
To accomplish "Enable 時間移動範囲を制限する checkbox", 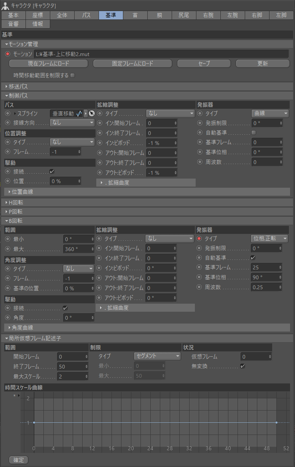I will 72,75.
